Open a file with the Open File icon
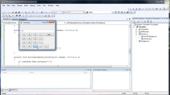Image resolution: width=170 pixels, height=95 pixels. click(13, 12)
